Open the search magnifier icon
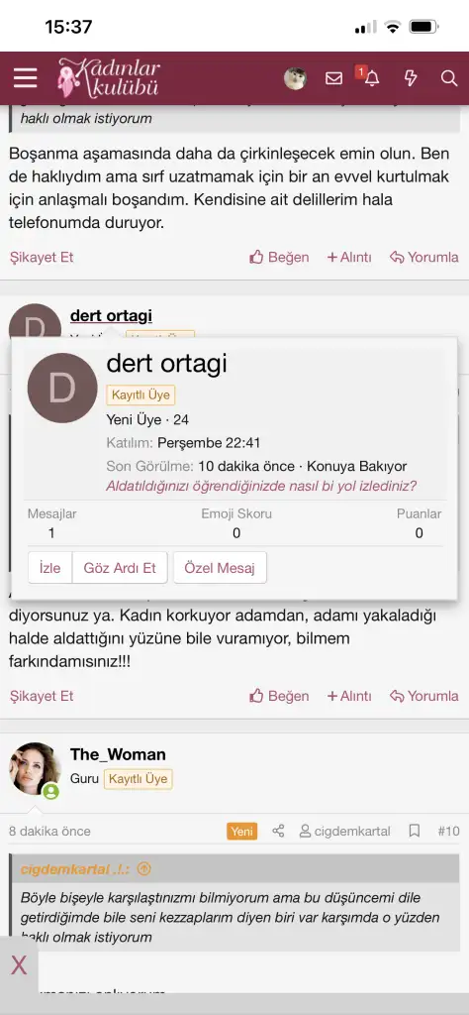 click(x=449, y=78)
